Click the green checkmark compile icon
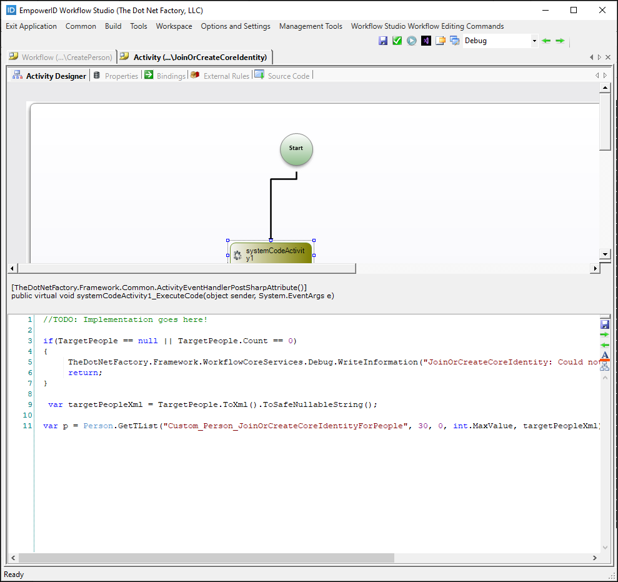 point(397,41)
